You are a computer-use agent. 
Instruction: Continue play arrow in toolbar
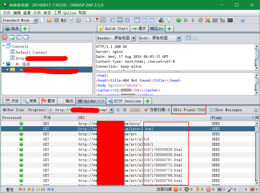pyautogui.click(x=193, y=20)
